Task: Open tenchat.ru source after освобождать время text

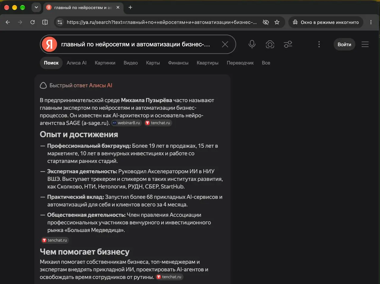Action: coord(170,277)
